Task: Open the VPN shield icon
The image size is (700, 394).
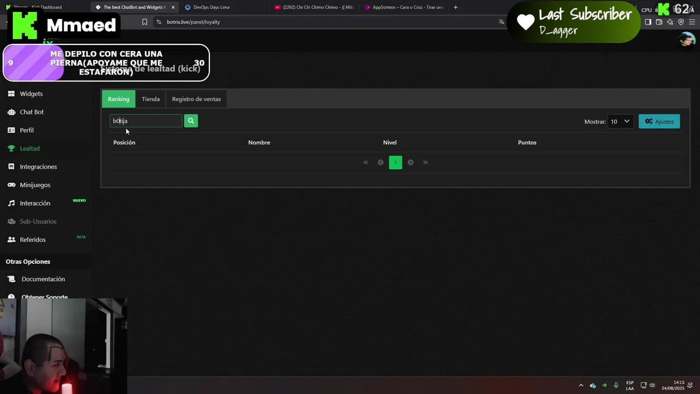Action: [681, 22]
